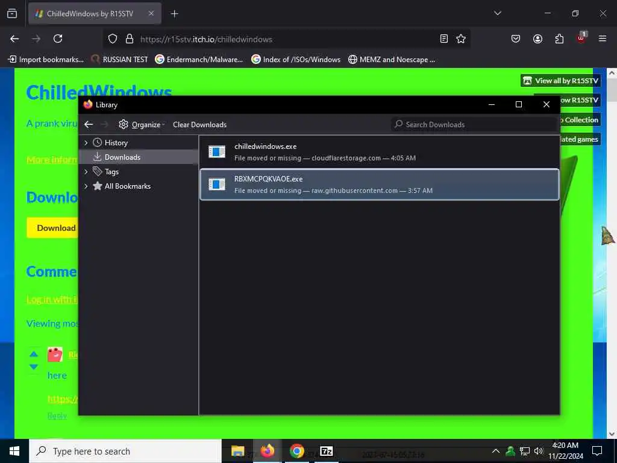This screenshot has width=617, height=463.
Task: Open the Organize dropdown in Library
Action: [142, 124]
